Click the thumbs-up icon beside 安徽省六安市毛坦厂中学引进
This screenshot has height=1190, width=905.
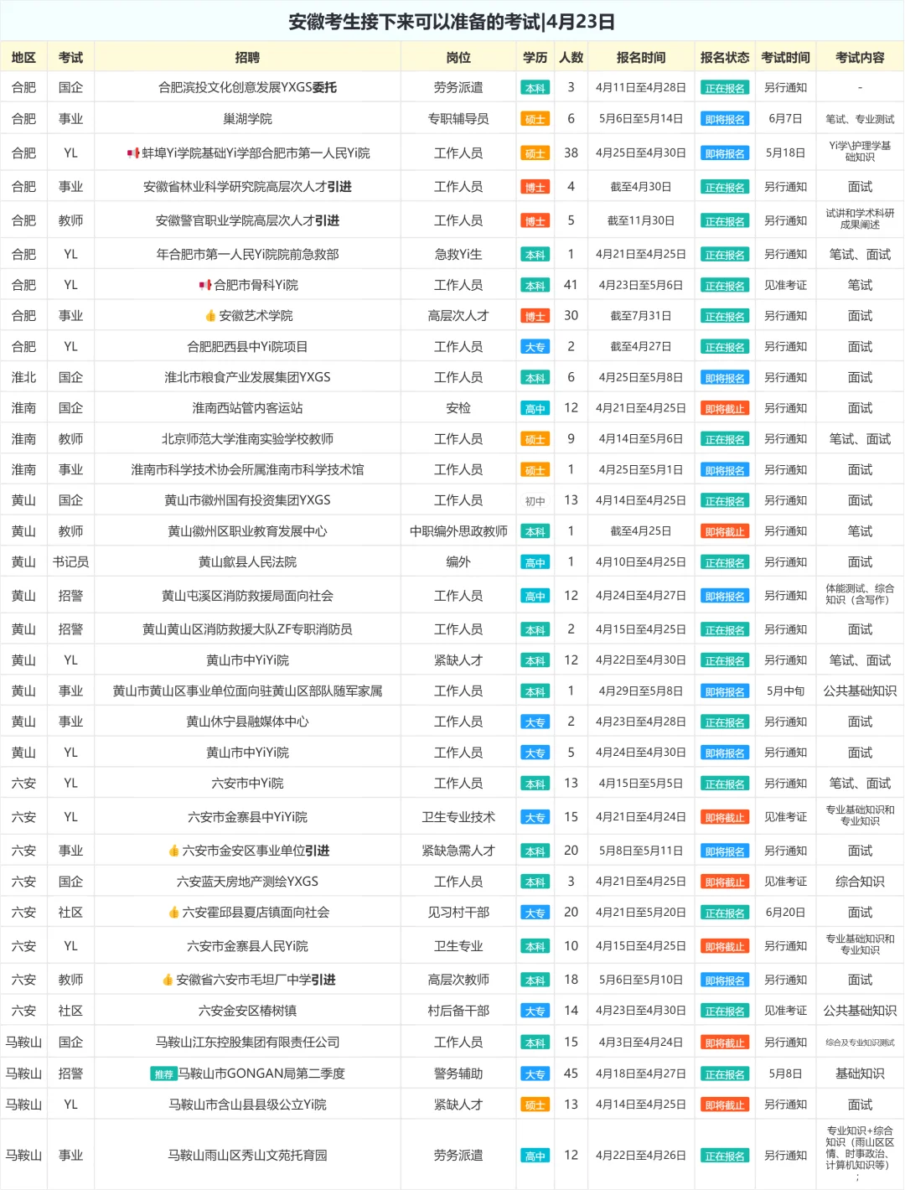168,980
